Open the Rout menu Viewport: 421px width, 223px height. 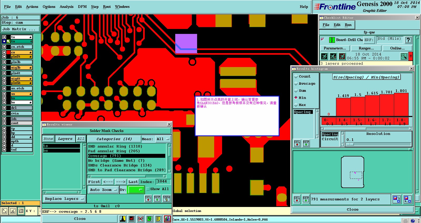tap(107, 7)
